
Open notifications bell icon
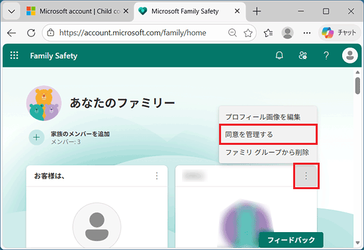click(279, 56)
